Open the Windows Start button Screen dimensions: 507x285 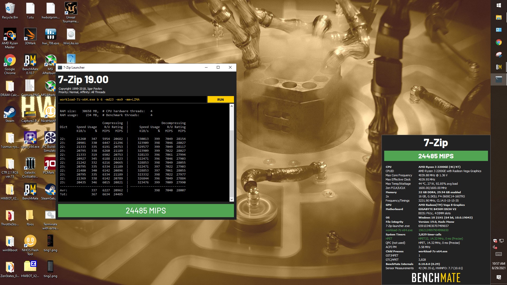click(x=499, y=5)
